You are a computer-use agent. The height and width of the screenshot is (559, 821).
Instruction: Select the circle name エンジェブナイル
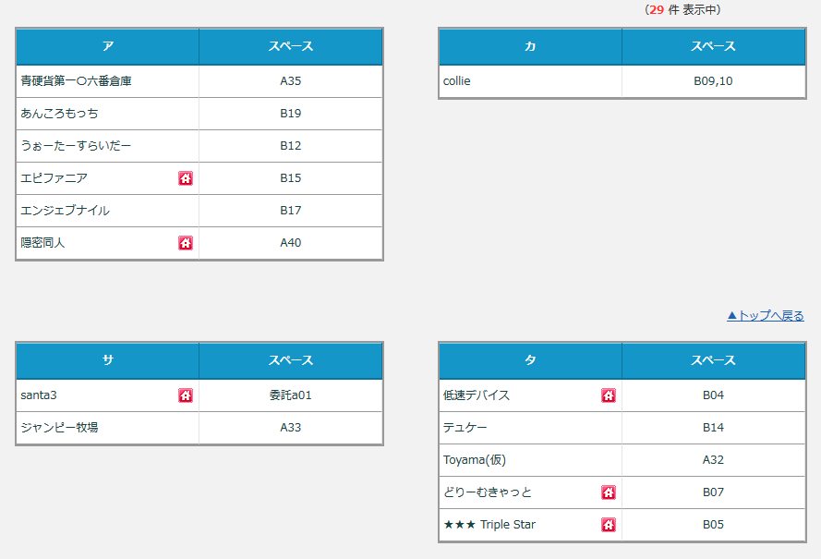65,211
